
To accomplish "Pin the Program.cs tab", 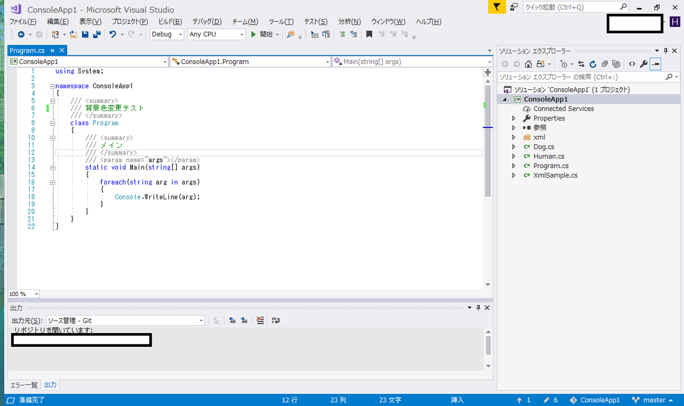I will pyautogui.click(x=52, y=51).
